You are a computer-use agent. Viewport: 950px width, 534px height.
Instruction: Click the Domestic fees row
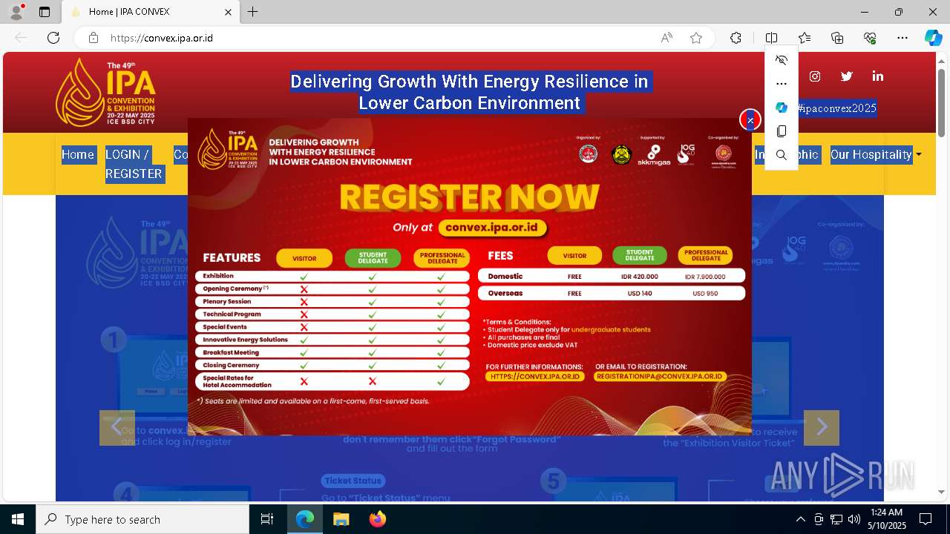(x=612, y=276)
